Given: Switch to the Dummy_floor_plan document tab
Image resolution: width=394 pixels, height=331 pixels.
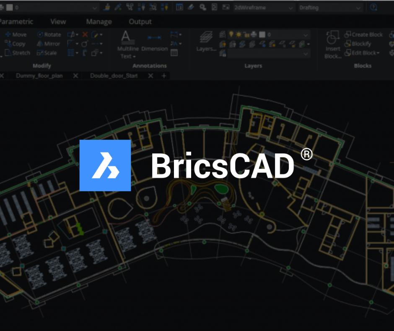Looking at the screenshot, I should point(39,76).
